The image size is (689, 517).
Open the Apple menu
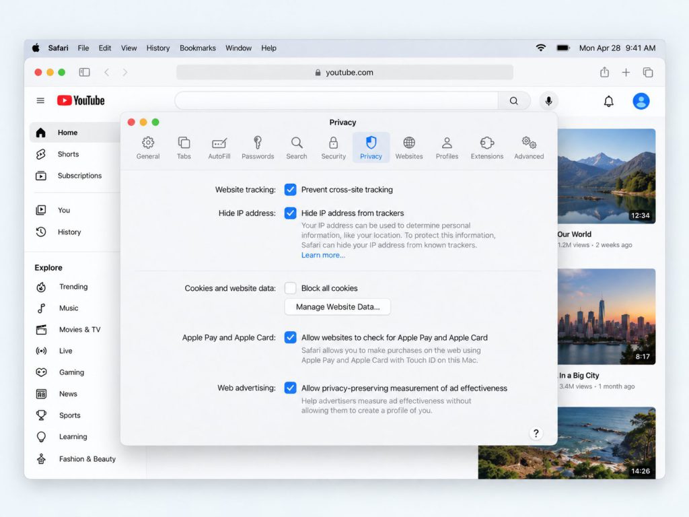[36, 48]
